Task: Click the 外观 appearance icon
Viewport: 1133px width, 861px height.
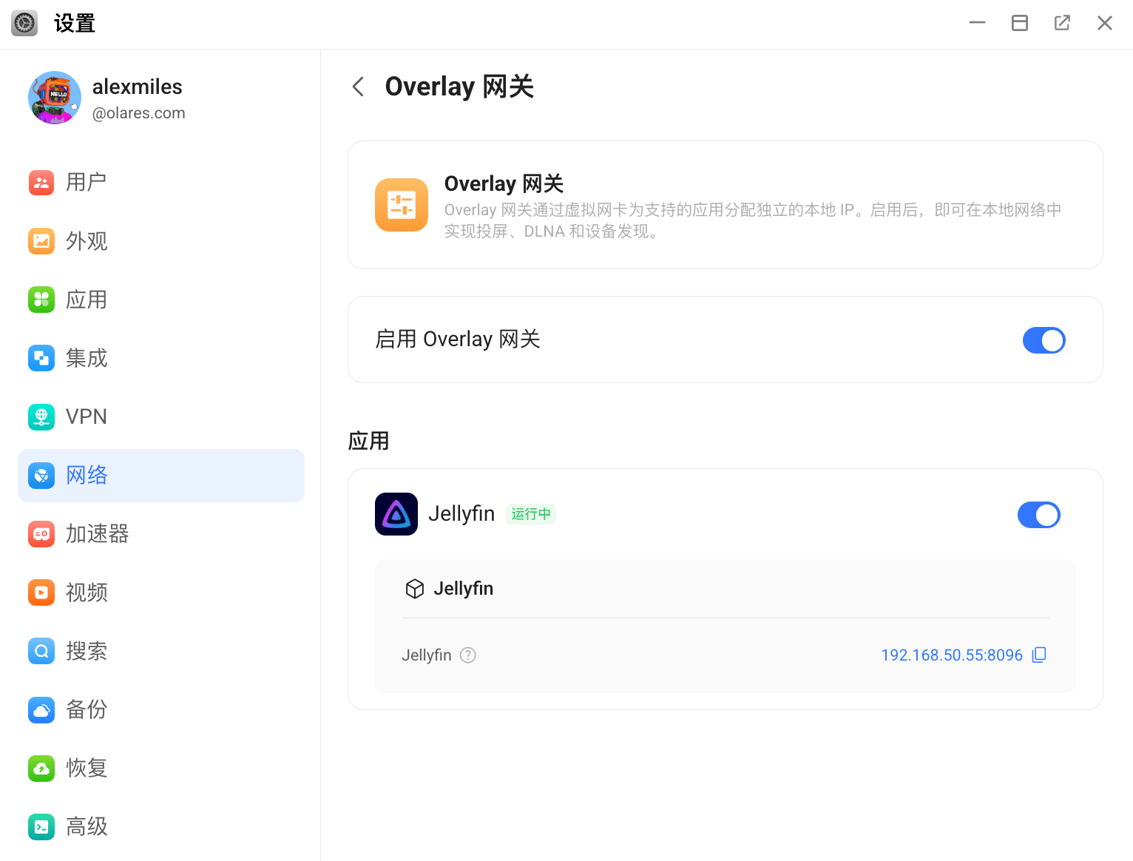Action: (x=41, y=241)
